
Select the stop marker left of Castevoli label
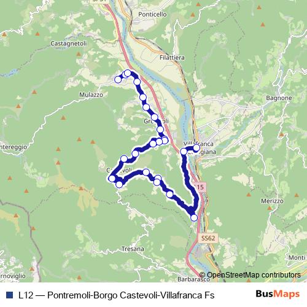pyautogui.click(x=112, y=179)
